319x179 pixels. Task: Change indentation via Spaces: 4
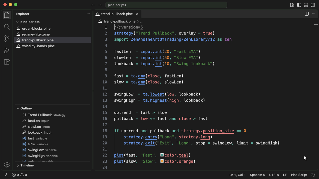pos(257,175)
